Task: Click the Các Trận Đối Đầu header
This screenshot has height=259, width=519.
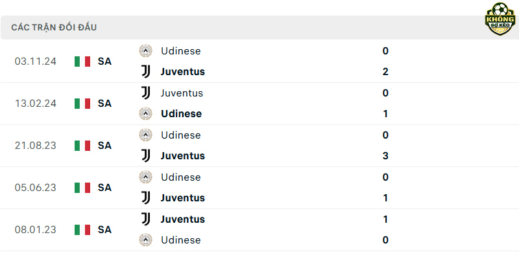Action: coord(54,27)
